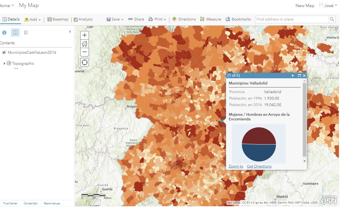Show the Contents list icon
The height and width of the screenshot is (207, 340).
point(15,33)
